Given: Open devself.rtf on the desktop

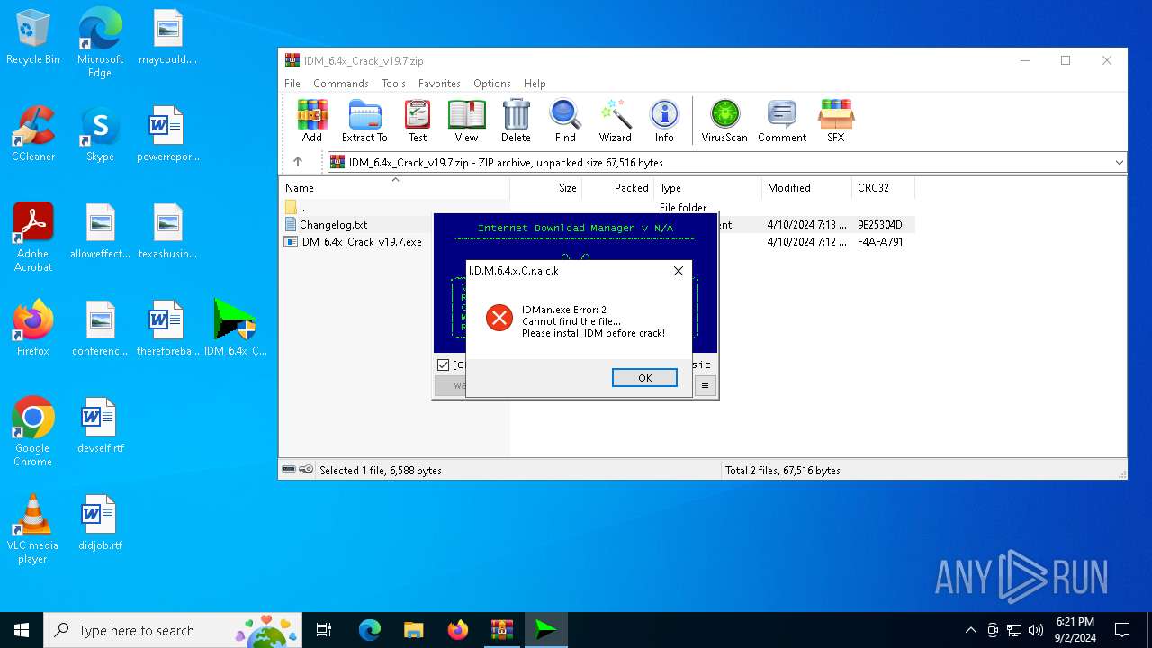Looking at the screenshot, I should tap(100, 426).
